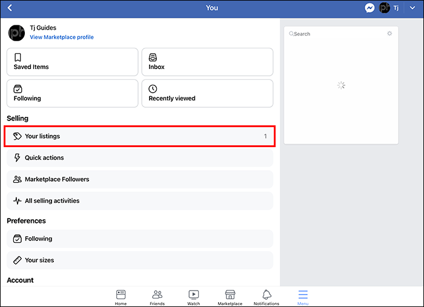Click the Tj Guides profile picture

click(x=16, y=33)
